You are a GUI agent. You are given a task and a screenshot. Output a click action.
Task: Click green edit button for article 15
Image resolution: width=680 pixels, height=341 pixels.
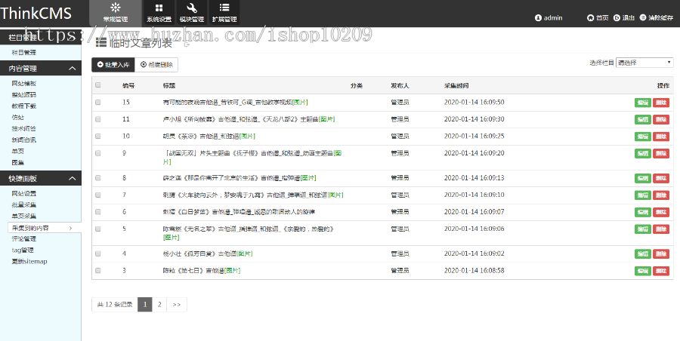point(643,103)
